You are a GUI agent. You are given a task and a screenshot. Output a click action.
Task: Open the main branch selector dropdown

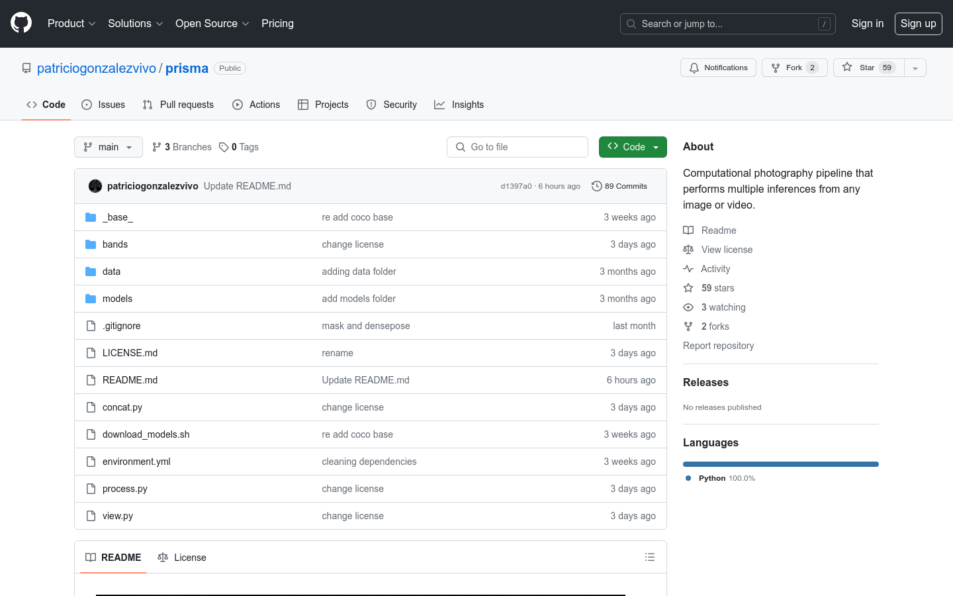click(109, 147)
